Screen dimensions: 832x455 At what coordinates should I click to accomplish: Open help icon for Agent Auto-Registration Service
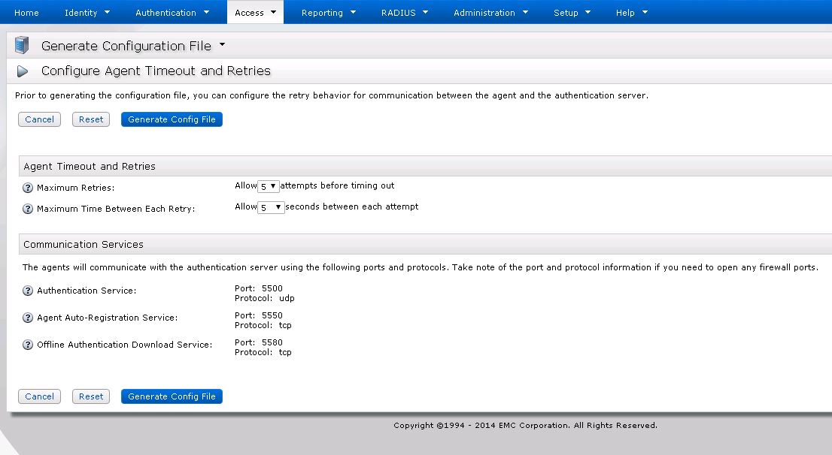coord(28,318)
